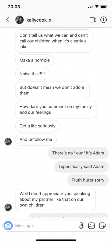Open the sticker picker icon

(102, 226)
